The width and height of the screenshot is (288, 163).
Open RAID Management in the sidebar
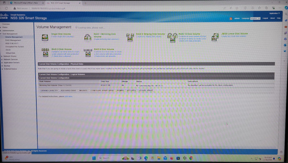pos(13,40)
